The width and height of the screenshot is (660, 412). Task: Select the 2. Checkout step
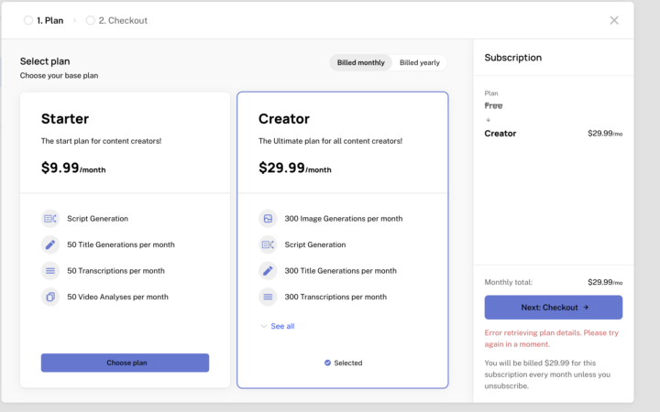(x=116, y=20)
